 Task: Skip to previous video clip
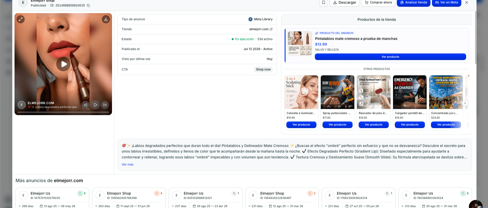(x=86, y=105)
